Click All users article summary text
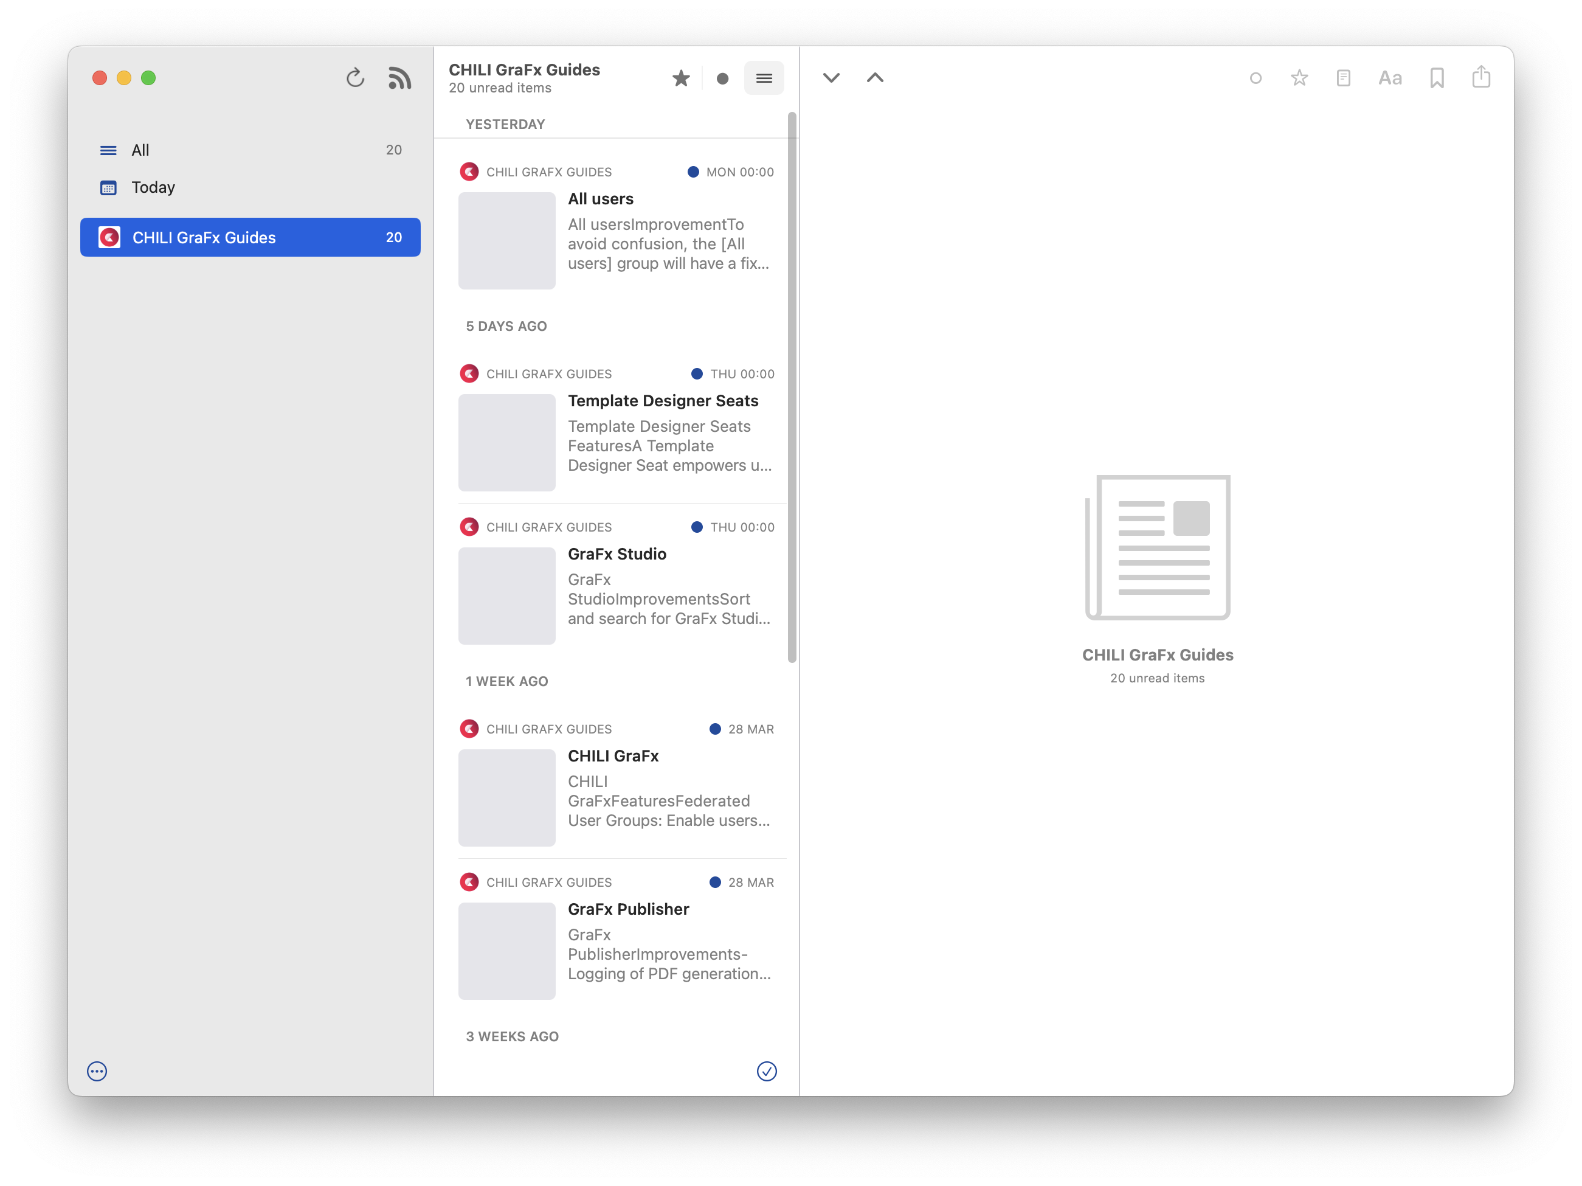The height and width of the screenshot is (1186, 1582). click(669, 244)
